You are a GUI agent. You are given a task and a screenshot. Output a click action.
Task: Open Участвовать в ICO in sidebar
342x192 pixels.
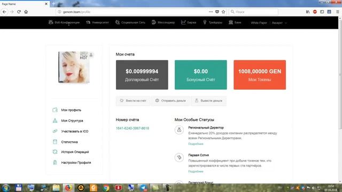(71, 131)
